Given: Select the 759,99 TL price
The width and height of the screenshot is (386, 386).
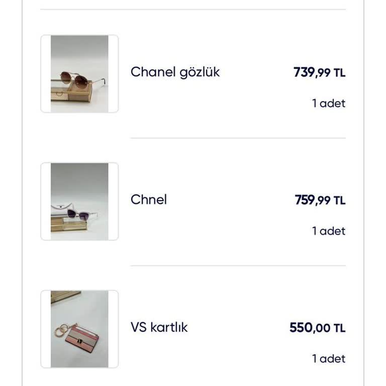Looking at the screenshot, I should 320,200.
